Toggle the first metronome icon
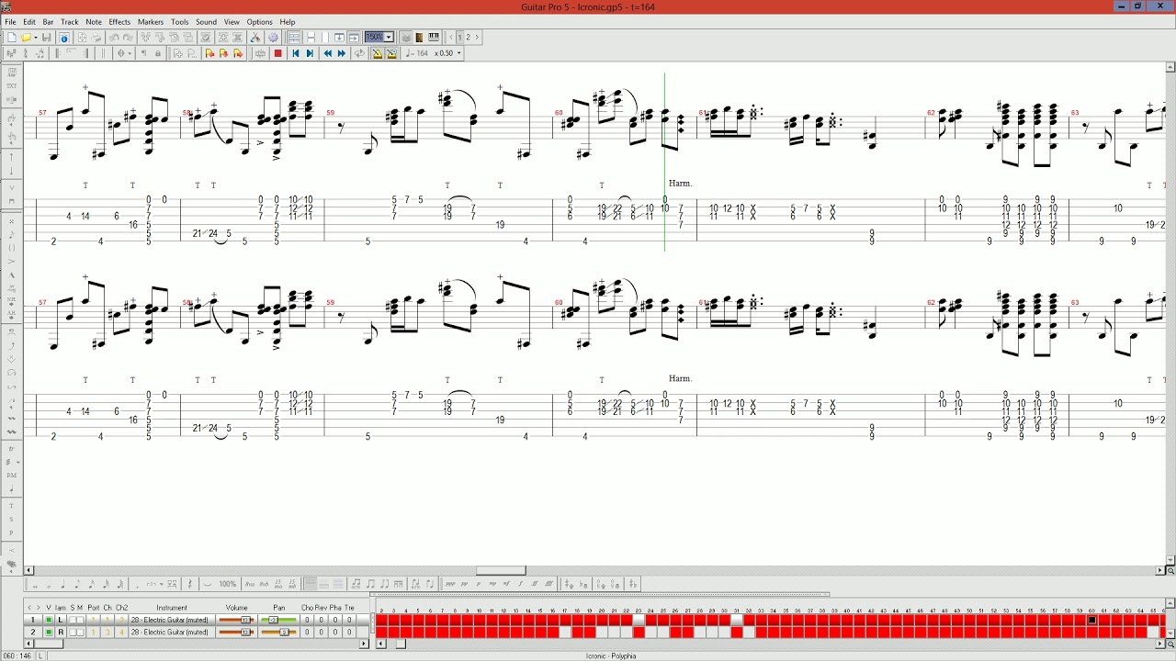The width and height of the screenshot is (1176, 661). [377, 53]
